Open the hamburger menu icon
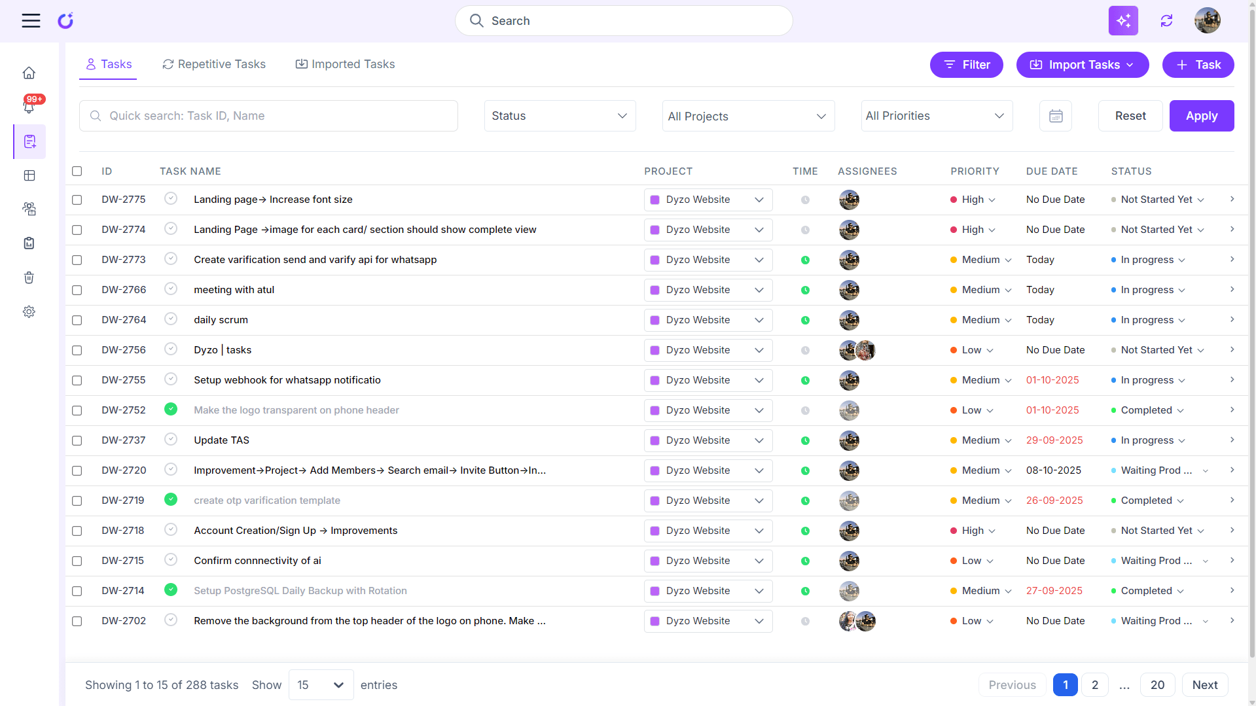The image size is (1256, 706). (x=31, y=21)
